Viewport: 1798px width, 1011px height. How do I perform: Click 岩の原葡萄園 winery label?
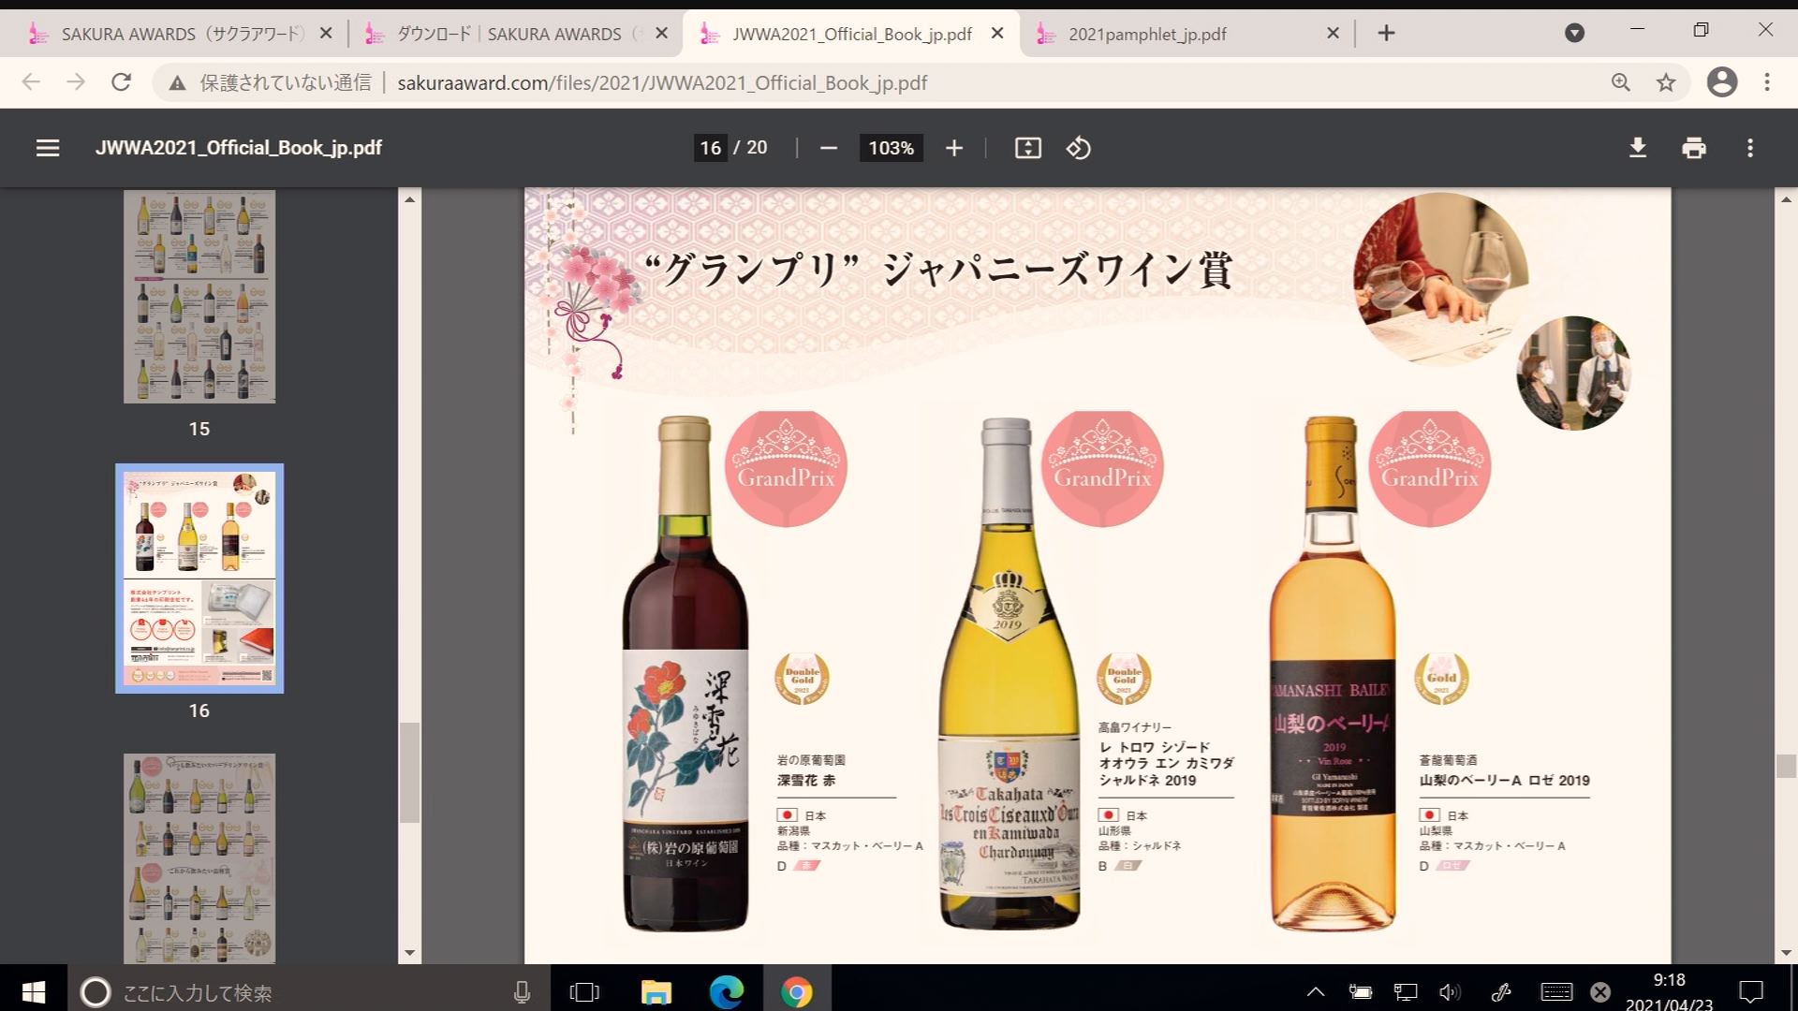pyautogui.click(x=811, y=760)
